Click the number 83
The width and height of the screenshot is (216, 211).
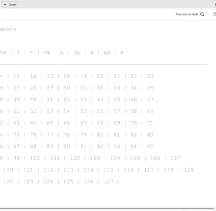(x=150, y=135)
